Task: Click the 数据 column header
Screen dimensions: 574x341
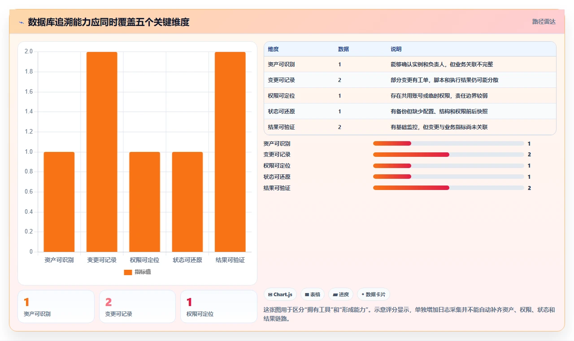Action: 344,49
